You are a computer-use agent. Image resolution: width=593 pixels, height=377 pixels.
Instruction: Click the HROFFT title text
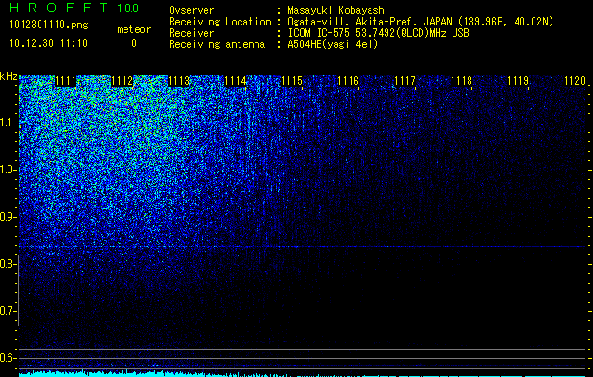58,8
